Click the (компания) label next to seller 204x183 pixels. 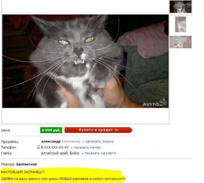[x=71, y=141]
